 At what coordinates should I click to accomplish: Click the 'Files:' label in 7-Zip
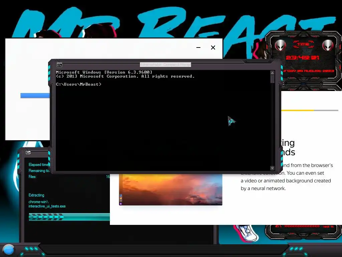[33, 177]
